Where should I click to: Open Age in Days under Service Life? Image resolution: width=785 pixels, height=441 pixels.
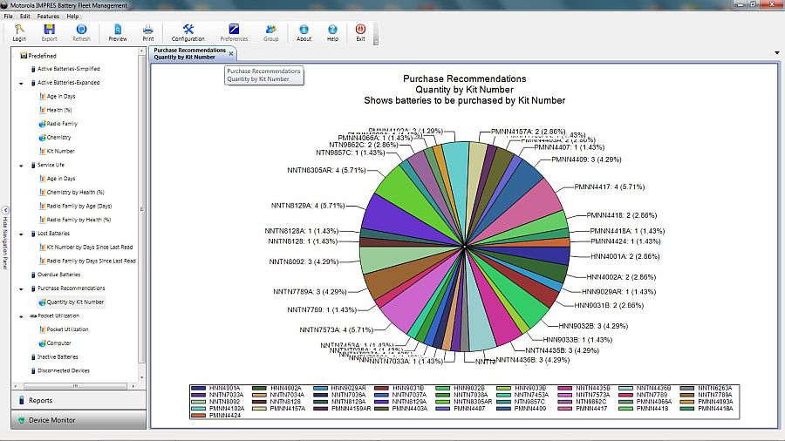tap(57, 179)
